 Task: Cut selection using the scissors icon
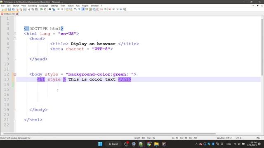[29, 9]
